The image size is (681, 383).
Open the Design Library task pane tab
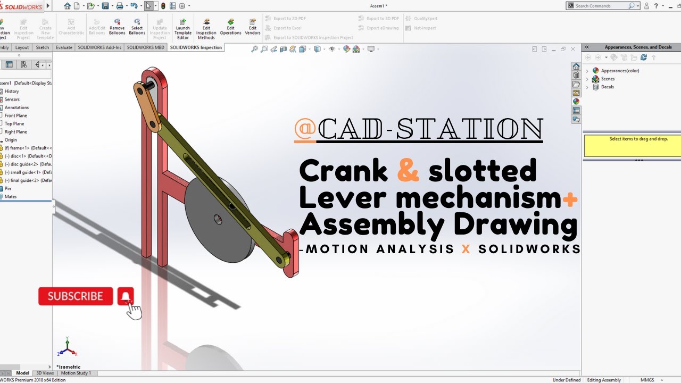[576, 75]
